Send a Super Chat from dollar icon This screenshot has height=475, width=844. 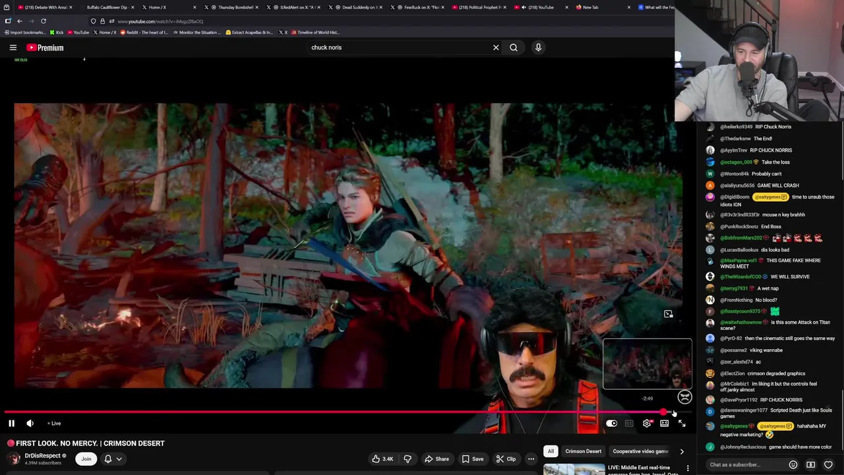810,465
